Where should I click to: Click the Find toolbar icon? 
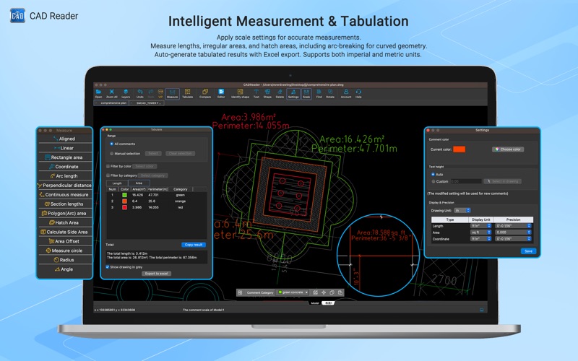point(319,93)
